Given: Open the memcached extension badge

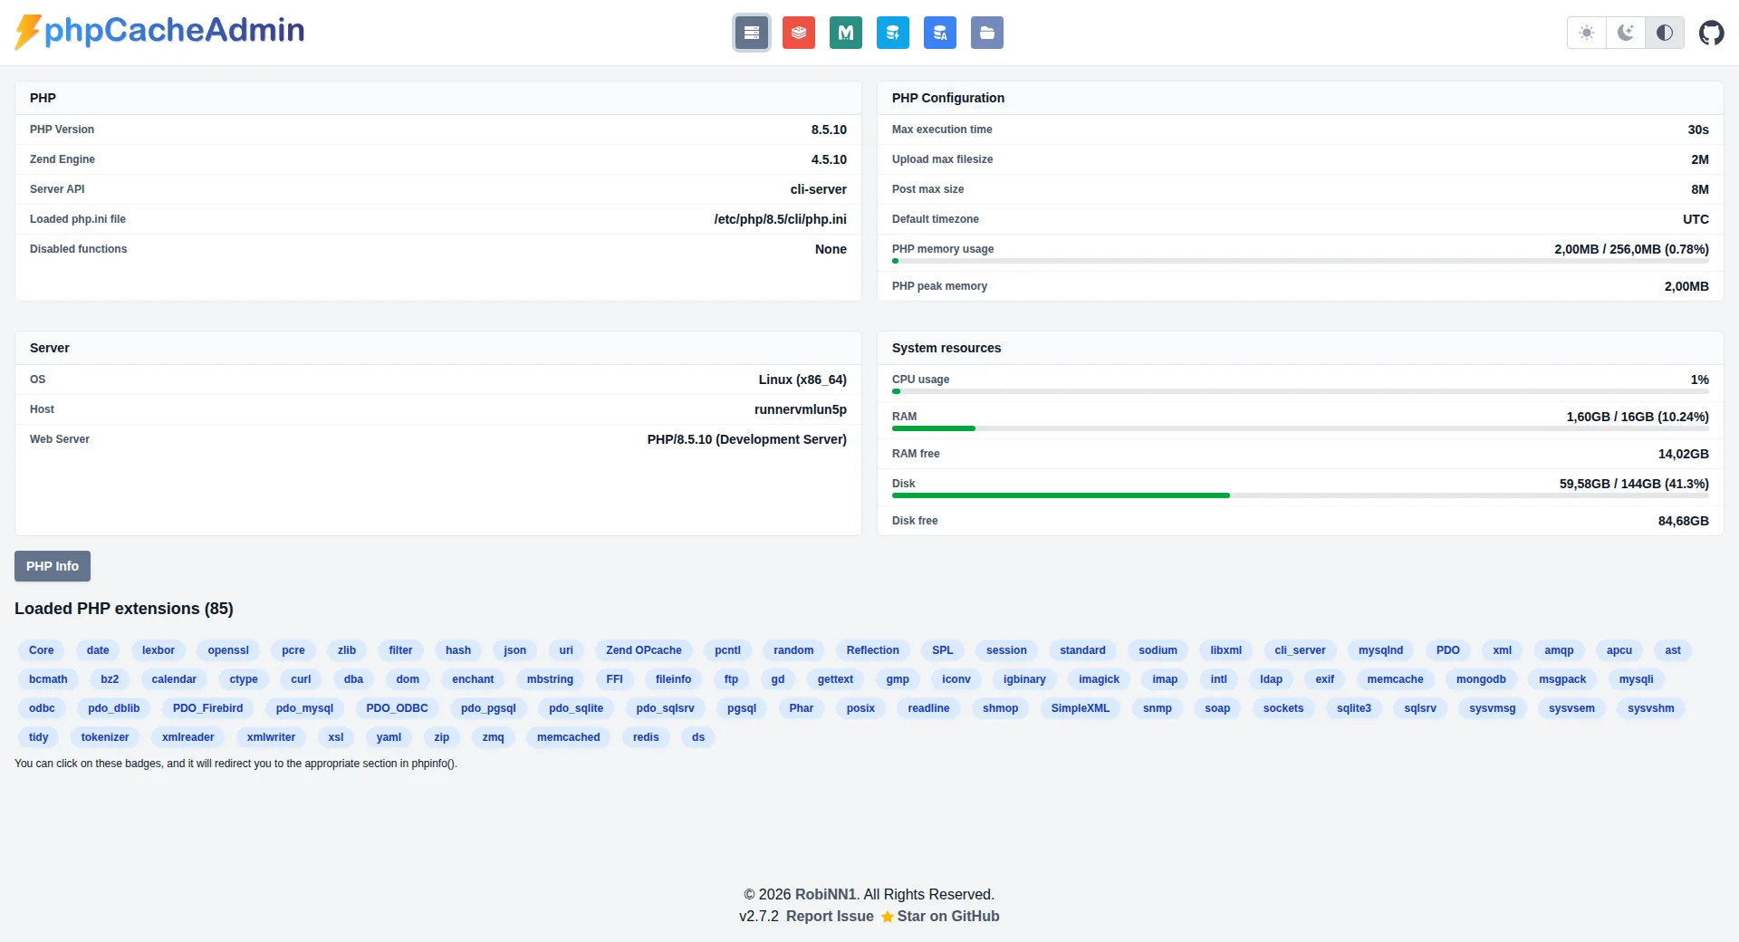Looking at the screenshot, I should point(569,737).
